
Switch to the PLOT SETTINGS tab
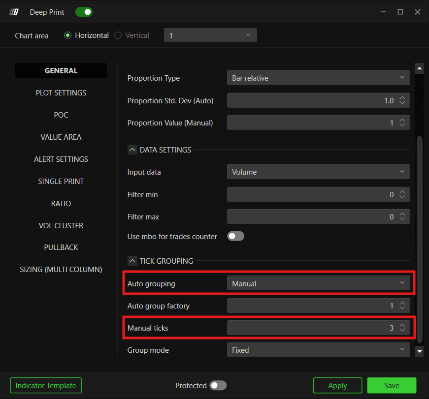click(x=61, y=93)
